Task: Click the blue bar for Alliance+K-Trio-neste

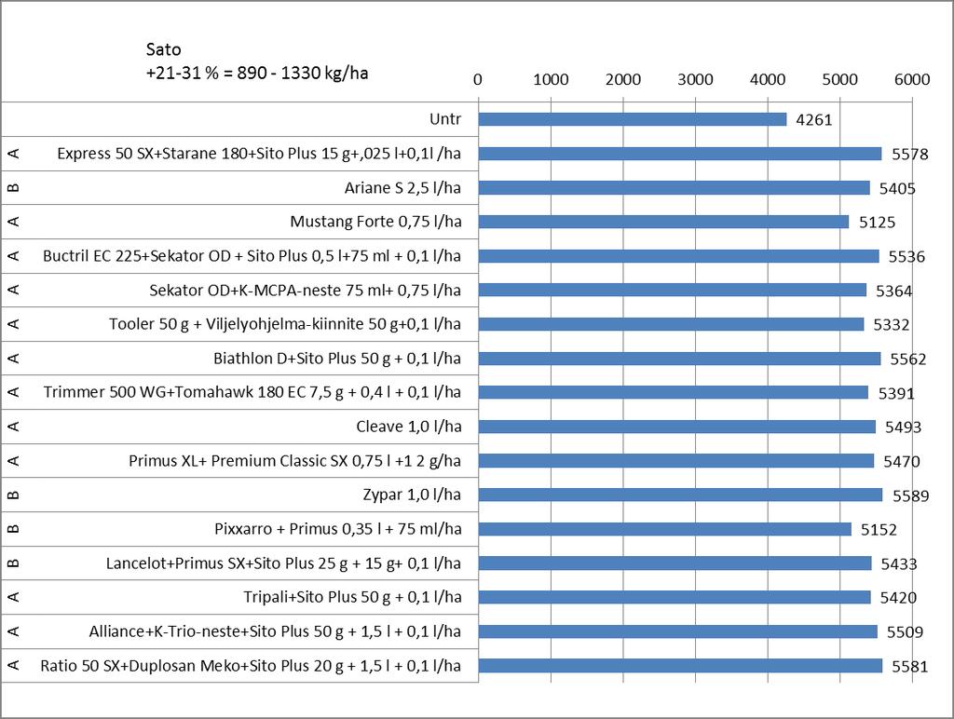Action: coord(678,631)
